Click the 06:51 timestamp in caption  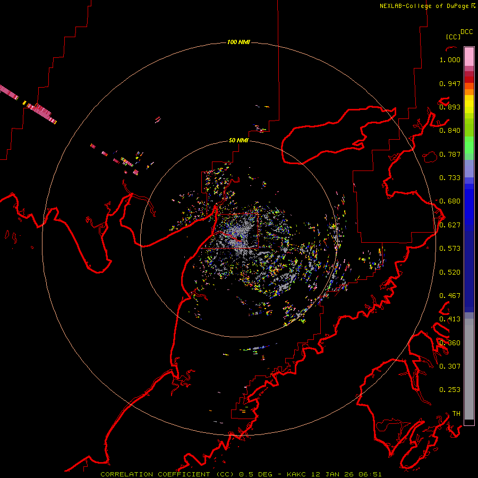(x=370, y=474)
